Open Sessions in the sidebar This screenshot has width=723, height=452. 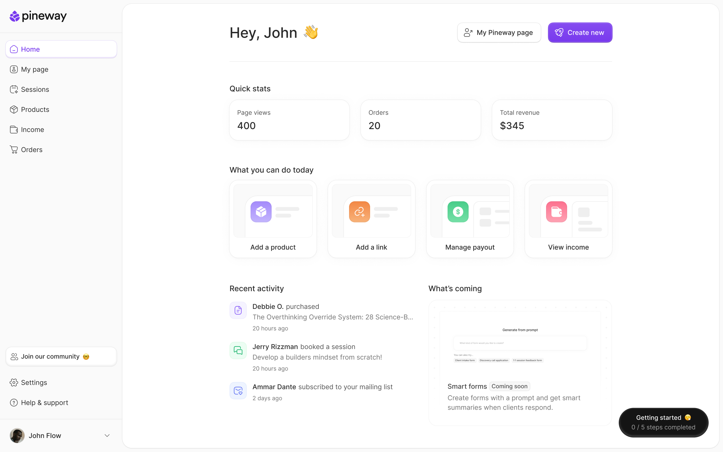coord(35,90)
